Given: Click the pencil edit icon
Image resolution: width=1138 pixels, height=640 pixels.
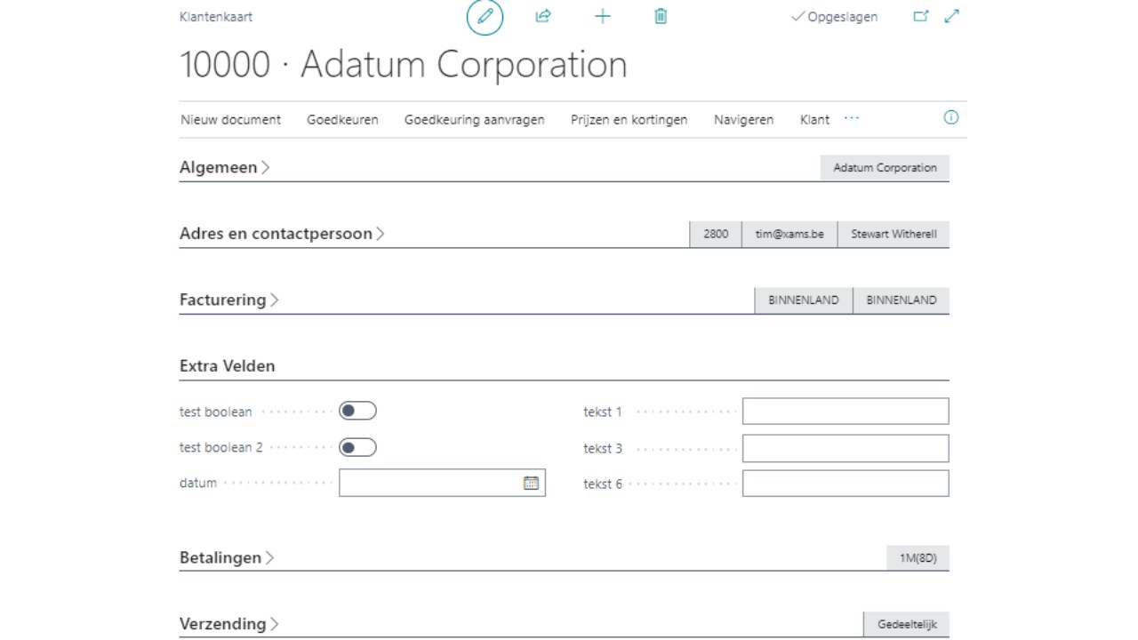Looking at the screenshot, I should coord(485,17).
